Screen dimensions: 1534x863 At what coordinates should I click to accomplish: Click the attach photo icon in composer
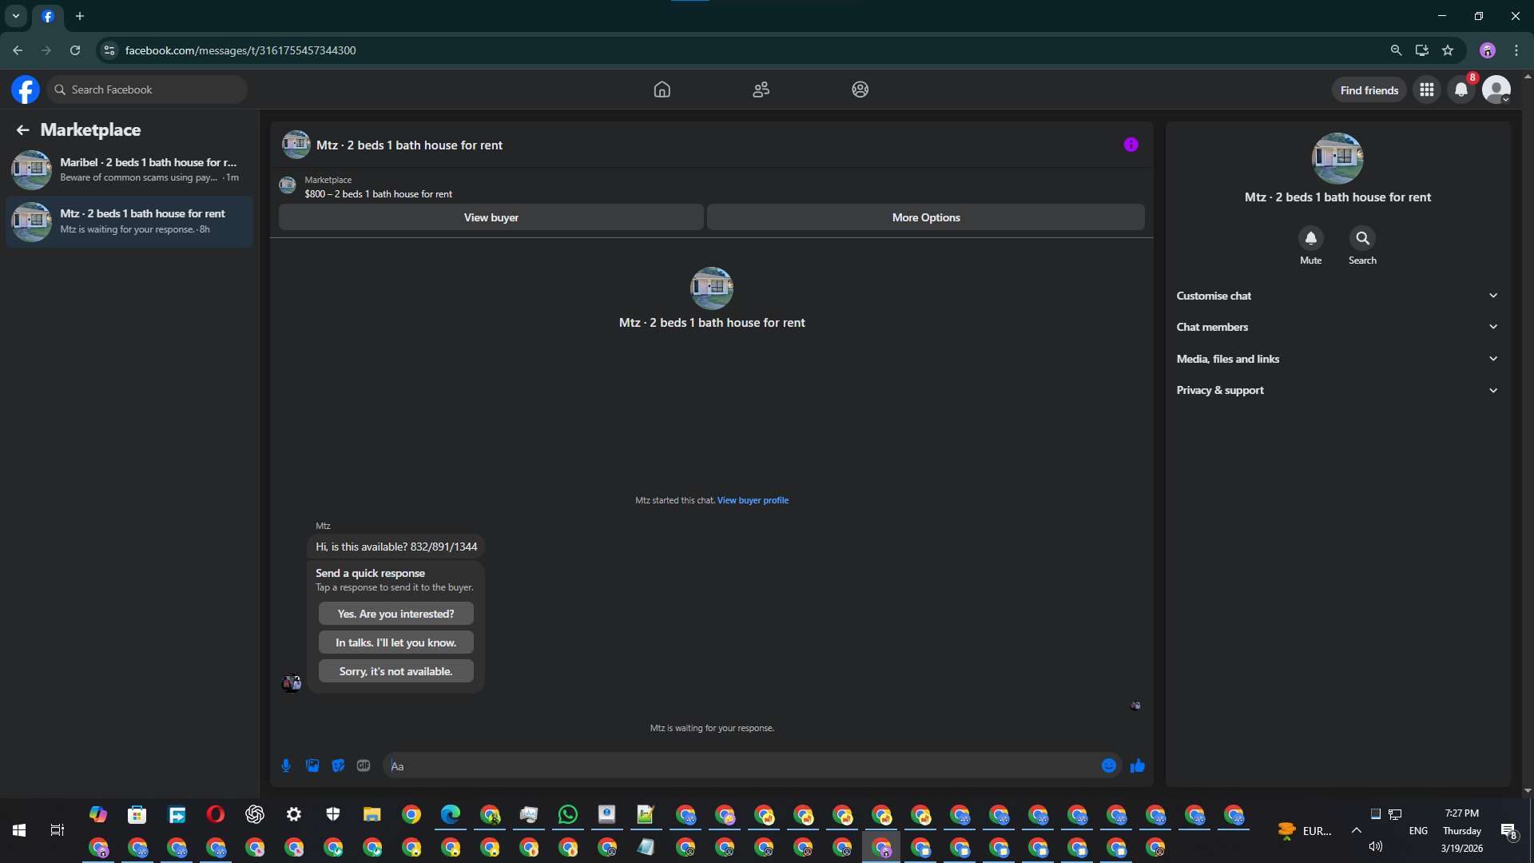pyautogui.click(x=312, y=766)
